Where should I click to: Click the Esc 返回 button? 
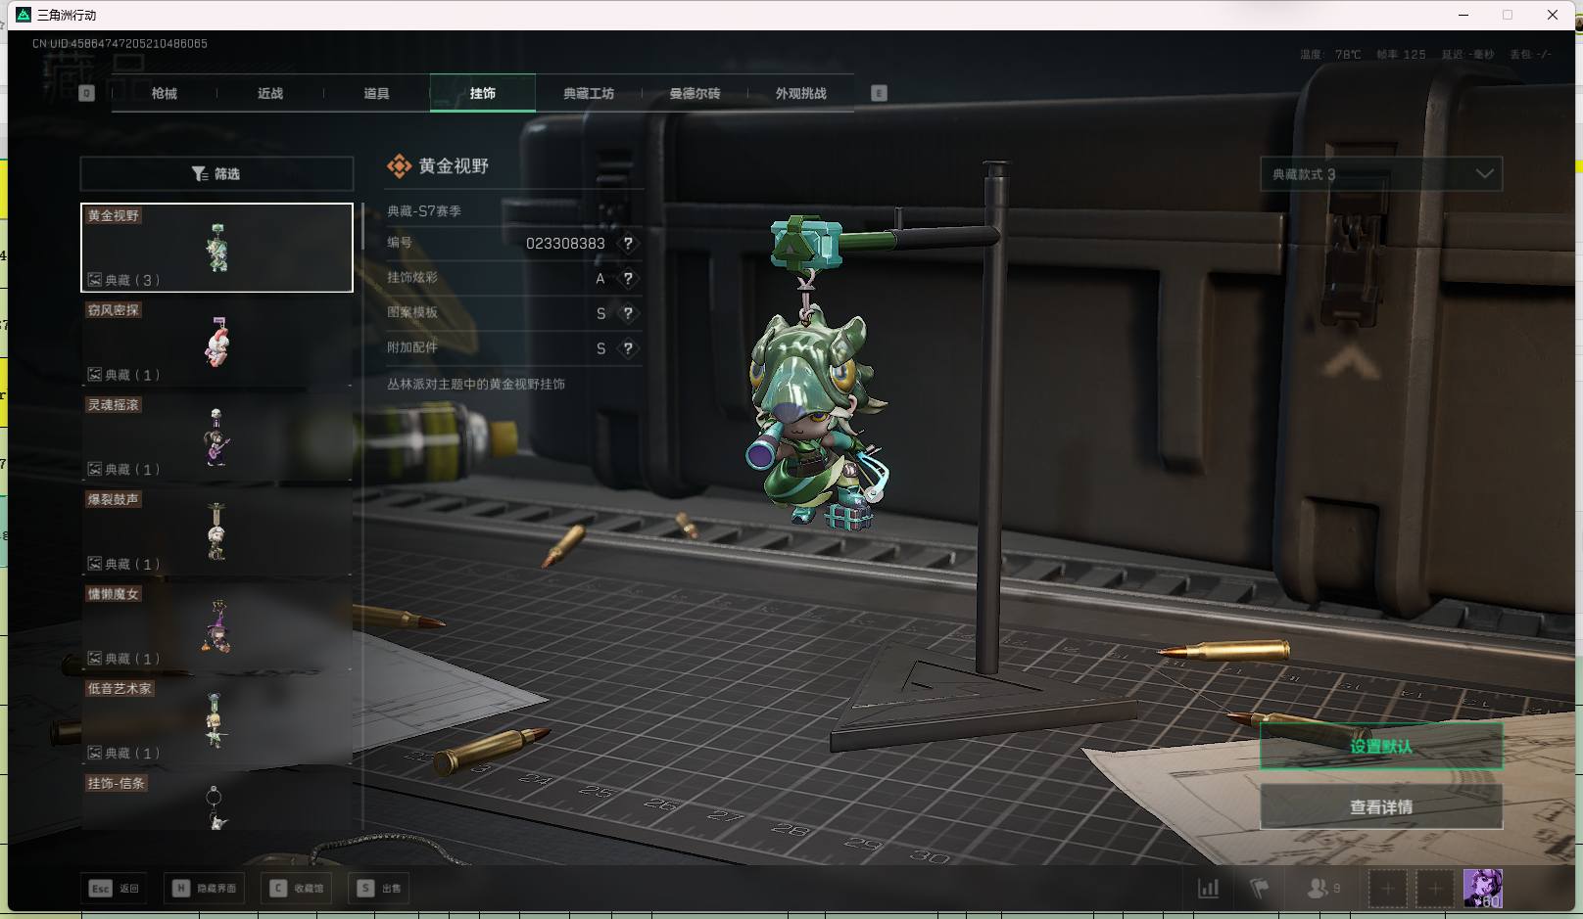pos(115,888)
